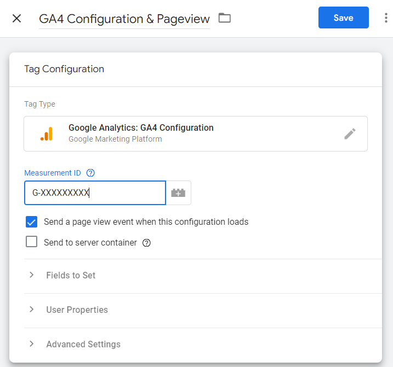Click the 'Send a page view event' label text
This screenshot has width=393, height=367.
pos(146,222)
